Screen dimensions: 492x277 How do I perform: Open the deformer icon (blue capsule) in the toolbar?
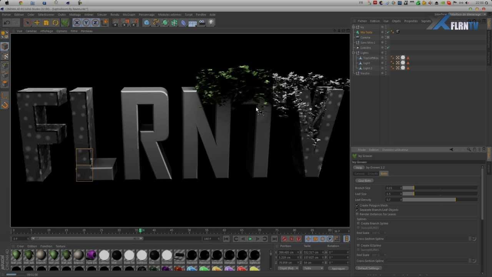[183, 23]
